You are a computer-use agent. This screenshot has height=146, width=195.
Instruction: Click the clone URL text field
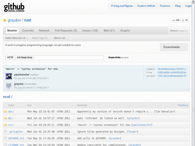(x=69, y=58)
